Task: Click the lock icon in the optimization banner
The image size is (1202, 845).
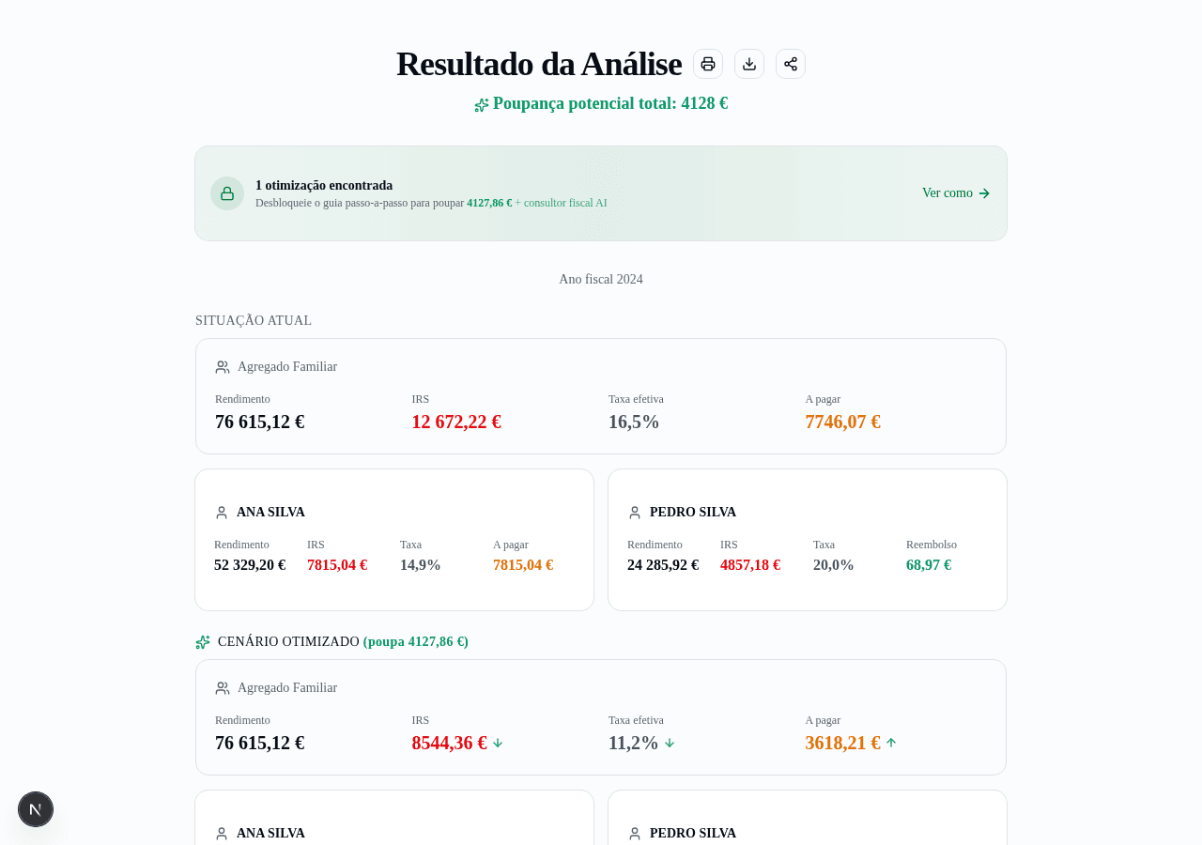Action: [226, 193]
